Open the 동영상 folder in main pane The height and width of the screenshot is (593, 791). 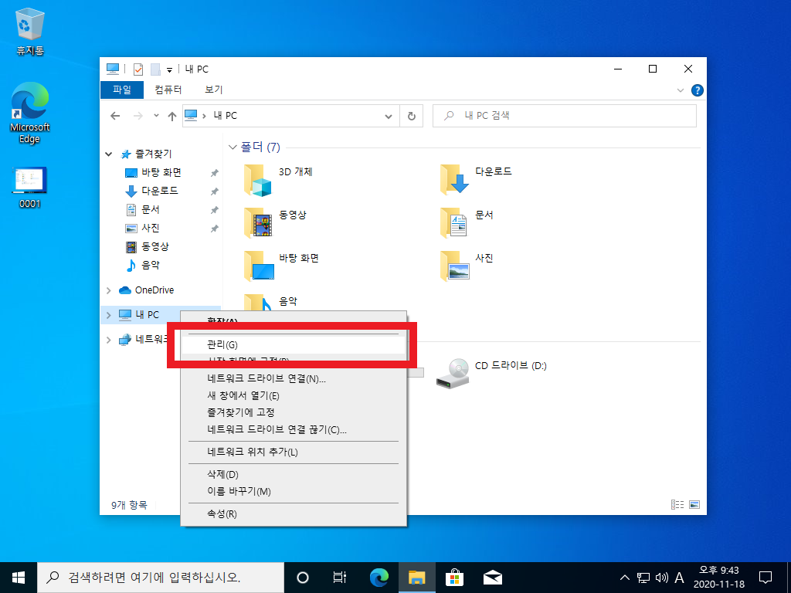coord(258,222)
